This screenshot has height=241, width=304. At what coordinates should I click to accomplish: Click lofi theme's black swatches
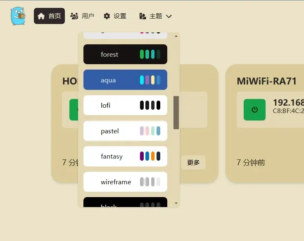pos(150,105)
